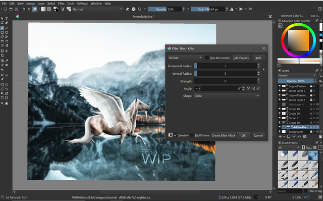Image resolution: width=323 pixels, height=201 pixels.
Task: Open the Filter menu
Action: [x=61, y=4]
